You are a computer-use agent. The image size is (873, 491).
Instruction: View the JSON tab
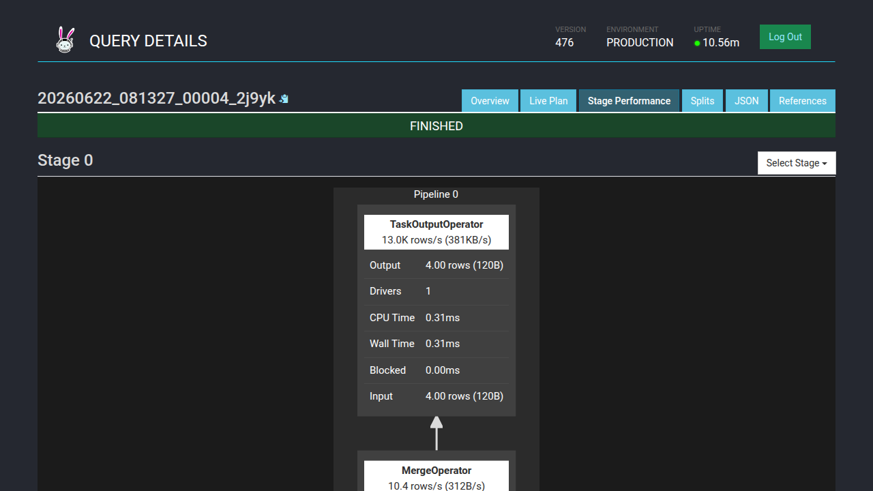[746, 101]
